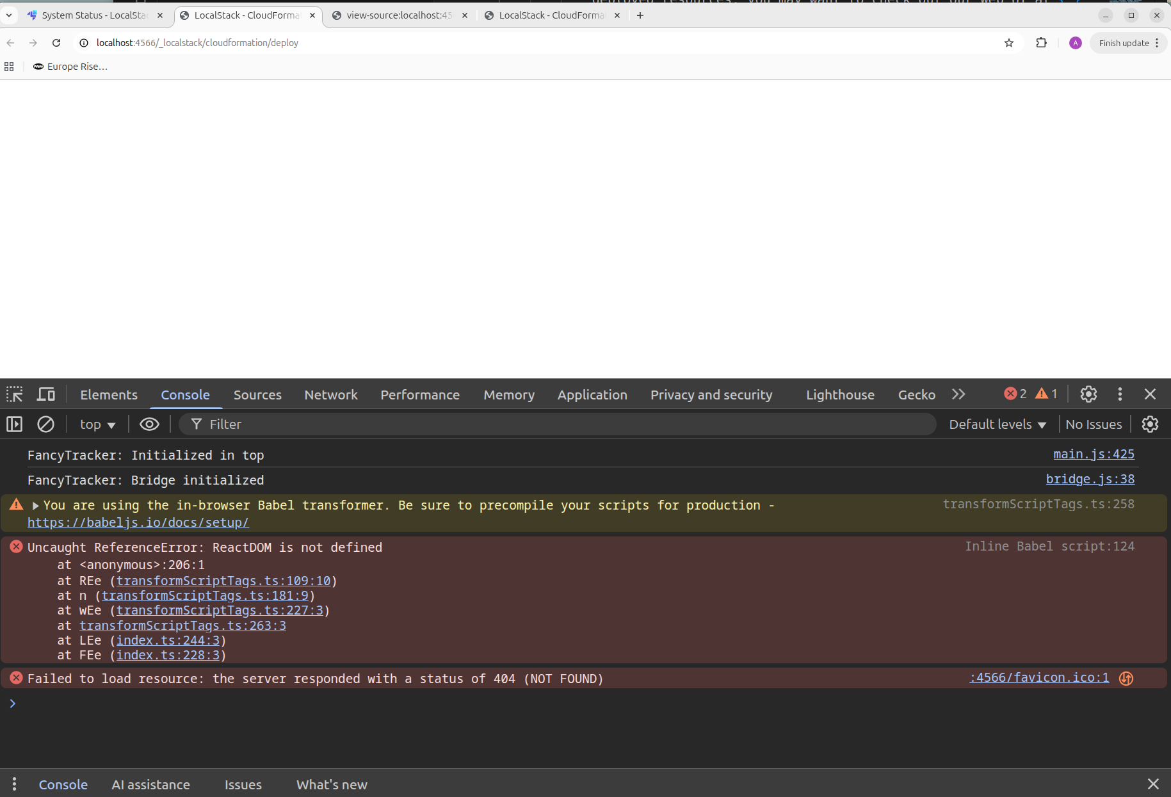The height and width of the screenshot is (797, 1171).
Task: Open the browser extensions puzzle icon
Action: click(1042, 43)
